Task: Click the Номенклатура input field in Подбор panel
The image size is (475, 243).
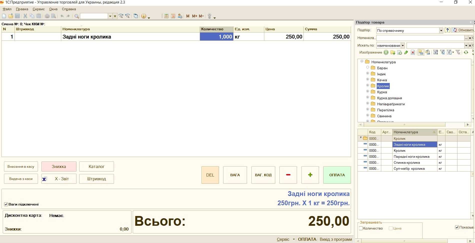Action: (x=420, y=38)
